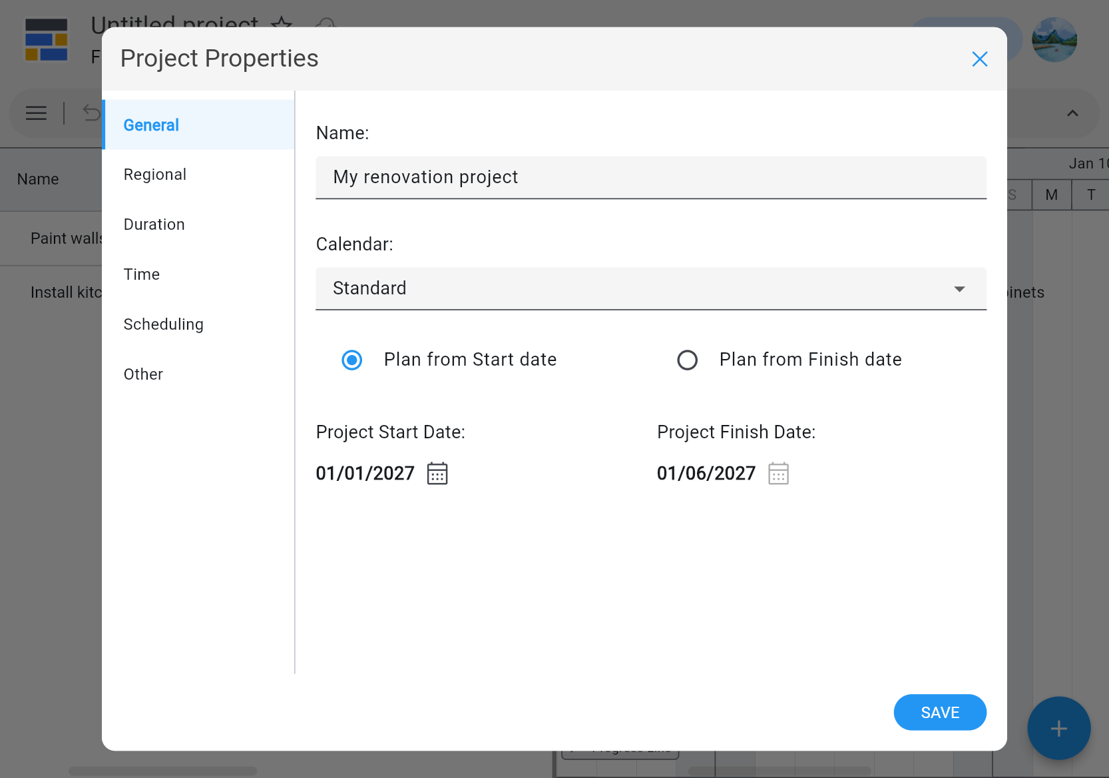The height and width of the screenshot is (778, 1109).
Task: Close the Project Properties dialog
Action: point(979,59)
